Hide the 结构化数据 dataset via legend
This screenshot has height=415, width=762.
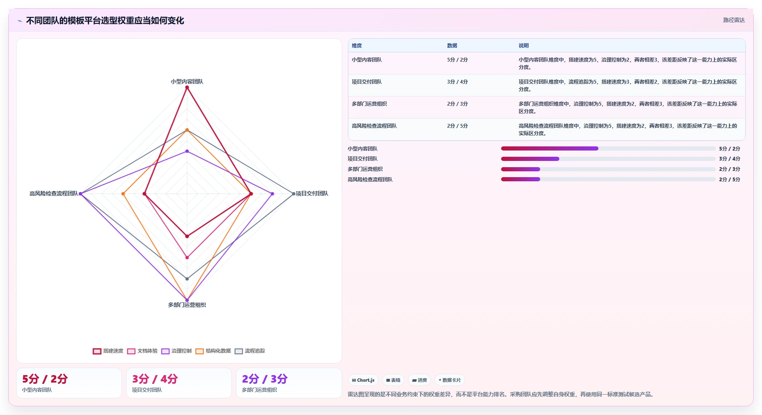213,351
